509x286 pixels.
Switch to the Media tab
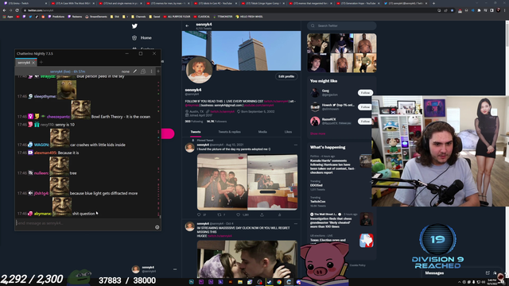click(x=262, y=132)
